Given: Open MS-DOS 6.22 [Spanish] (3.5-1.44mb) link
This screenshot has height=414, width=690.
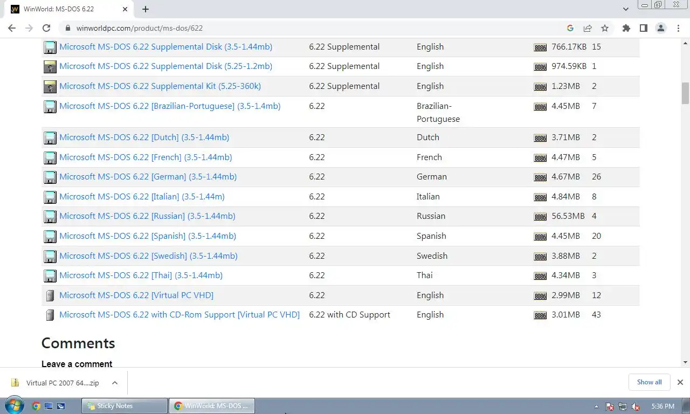Looking at the screenshot, I should coord(148,236).
